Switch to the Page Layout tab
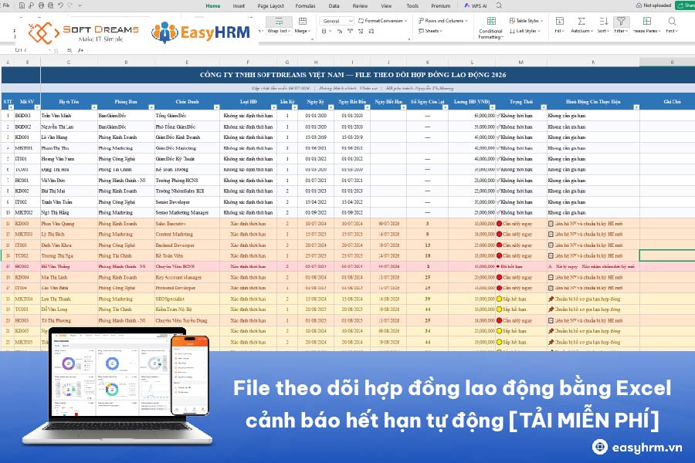The height and width of the screenshot is (463, 695). tap(270, 5)
